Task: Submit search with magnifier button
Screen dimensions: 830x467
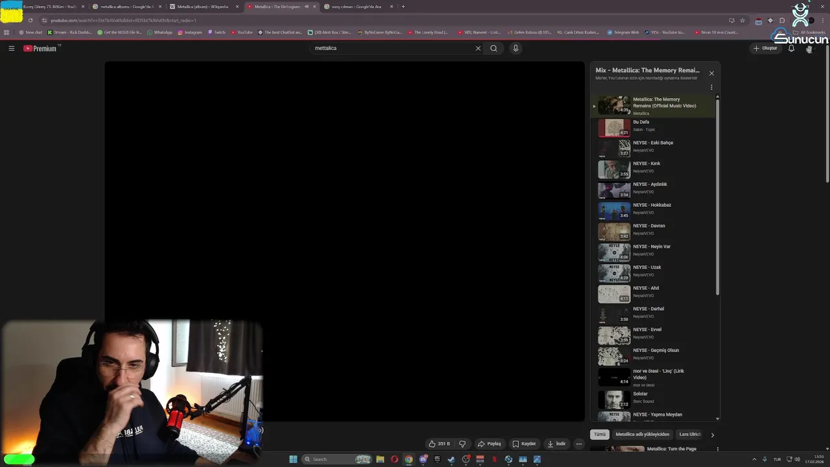Action: click(x=493, y=48)
